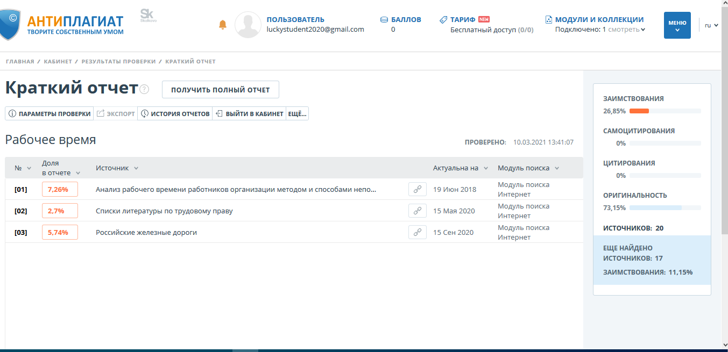Click help question mark beside Краткий отчет
This screenshot has width=728, height=352.
[144, 89]
